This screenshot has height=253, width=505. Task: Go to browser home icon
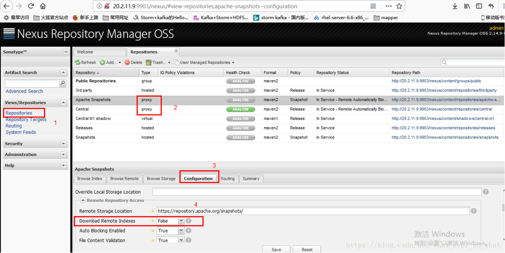point(43,6)
